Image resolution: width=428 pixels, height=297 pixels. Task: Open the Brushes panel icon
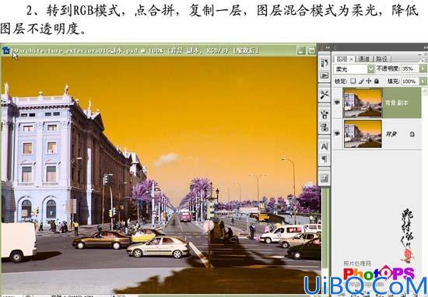325,114
